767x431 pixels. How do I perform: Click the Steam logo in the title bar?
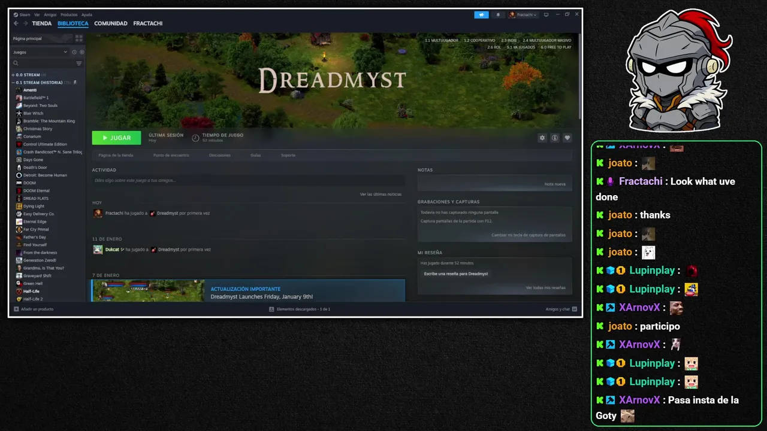(x=16, y=14)
